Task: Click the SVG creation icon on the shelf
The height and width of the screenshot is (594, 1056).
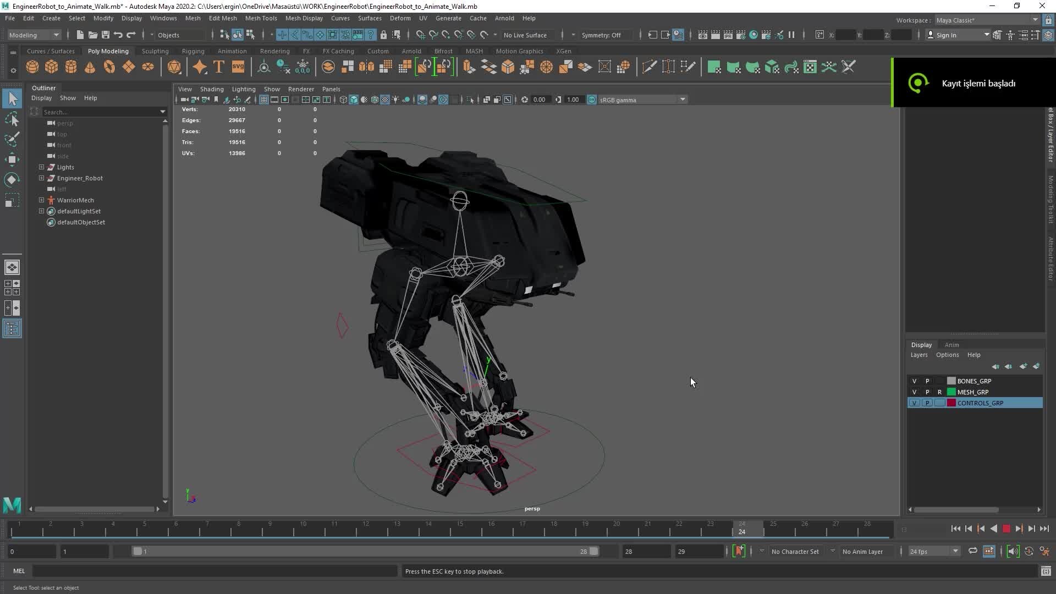Action: pos(238,67)
